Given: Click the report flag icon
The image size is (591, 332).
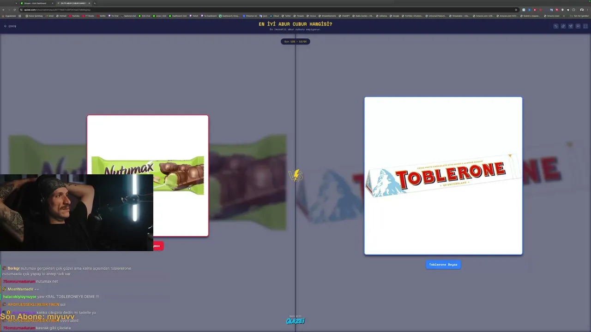Looking at the screenshot, I should pos(578,26).
